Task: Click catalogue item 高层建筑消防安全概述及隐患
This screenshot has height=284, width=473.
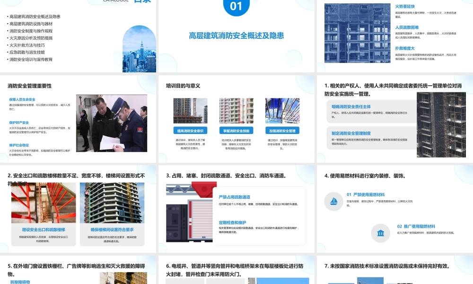Action: (x=35, y=17)
